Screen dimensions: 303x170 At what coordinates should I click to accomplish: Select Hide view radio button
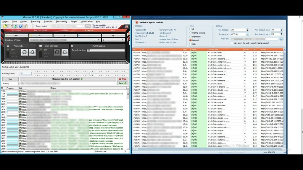(x=191, y=44)
